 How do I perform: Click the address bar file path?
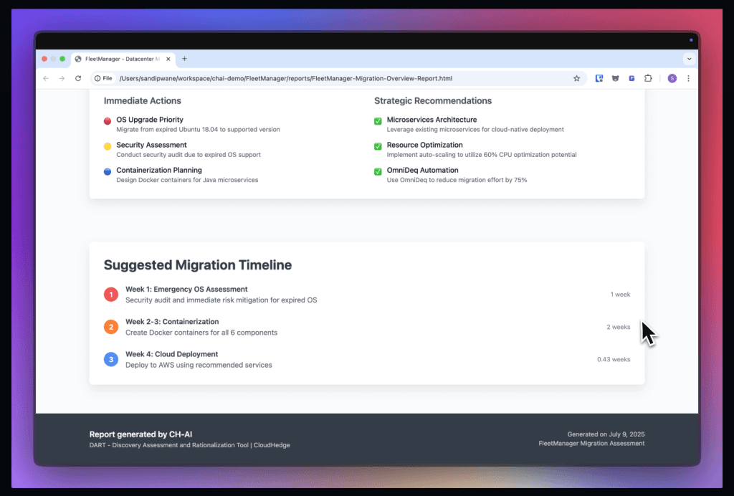pyautogui.click(x=287, y=78)
